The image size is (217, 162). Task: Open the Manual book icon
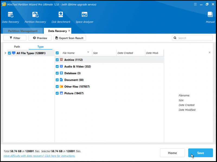tap(210, 15)
